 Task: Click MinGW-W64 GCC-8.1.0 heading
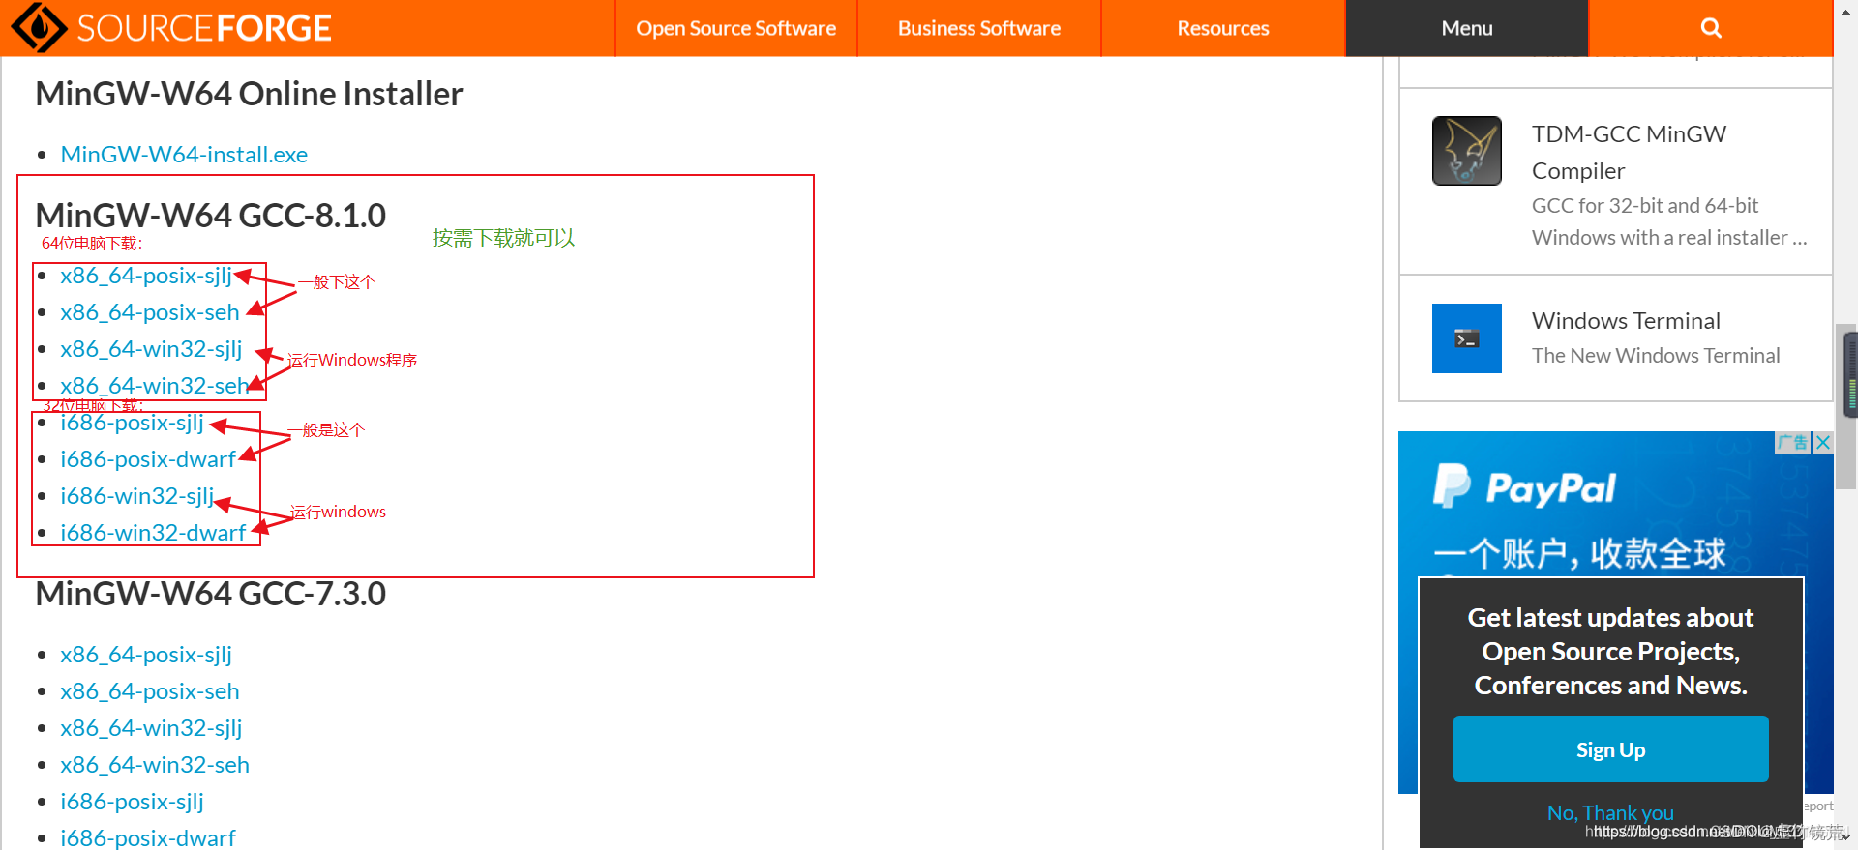point(210,215)
